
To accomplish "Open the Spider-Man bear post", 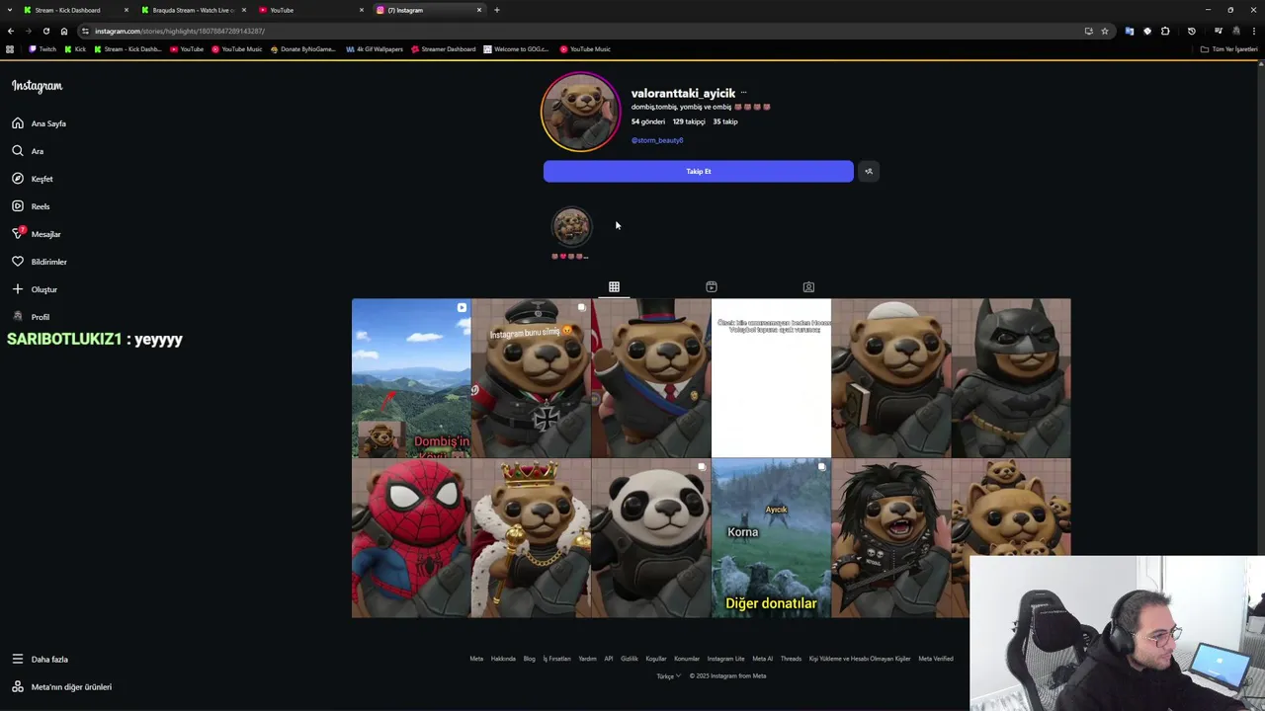I will pos(411,538).
